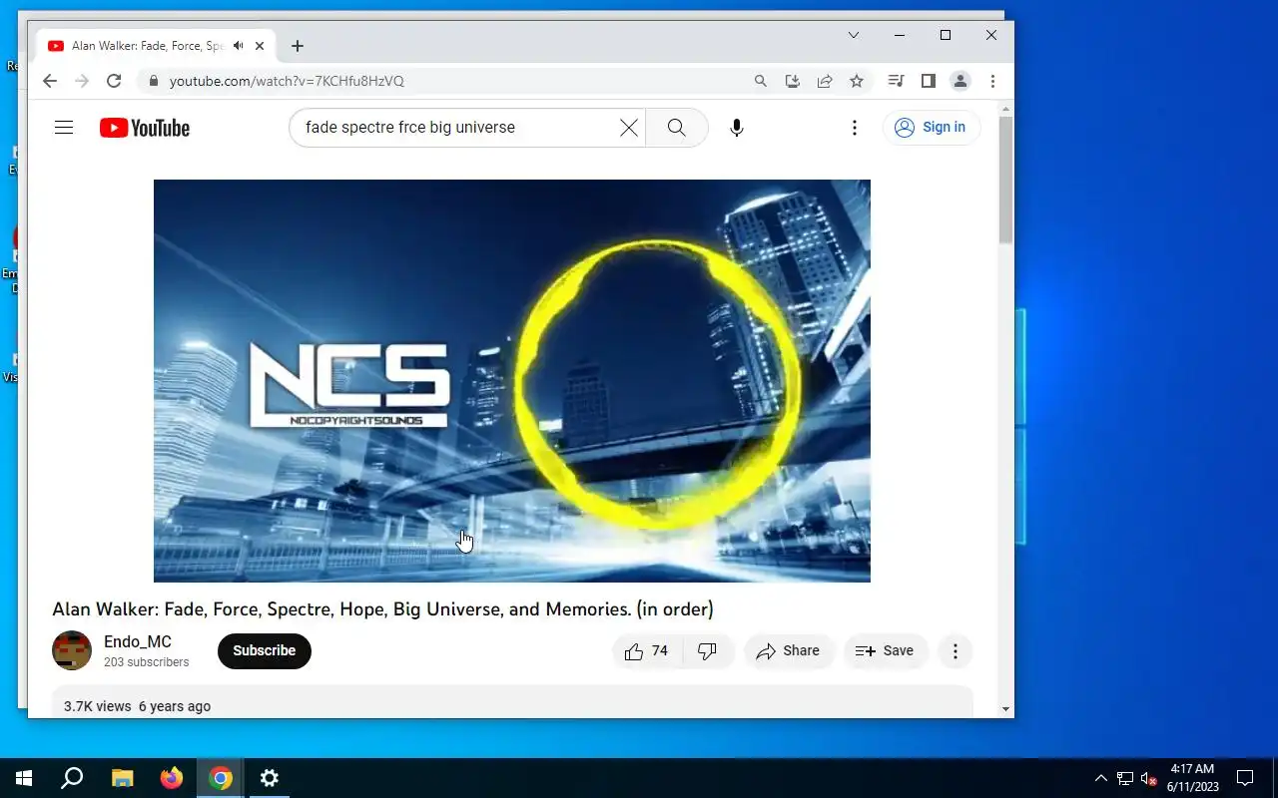Close the Alan Walker tab
The height and width of the screenshot is (798, 1278).
260,46
